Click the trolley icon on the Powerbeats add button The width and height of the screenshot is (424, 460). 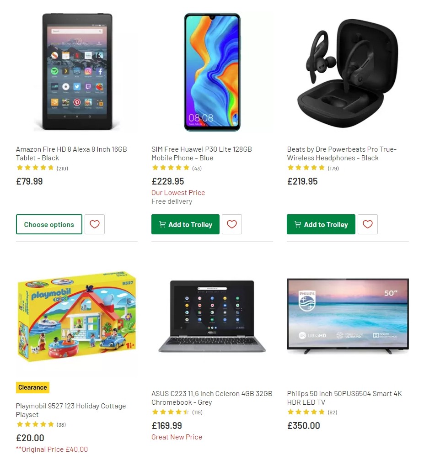pyautogui.click(x=298, y=224)
